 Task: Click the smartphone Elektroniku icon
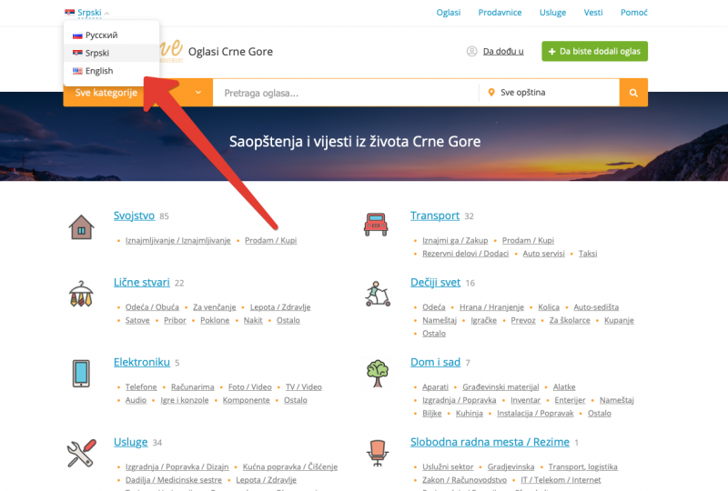81,373
